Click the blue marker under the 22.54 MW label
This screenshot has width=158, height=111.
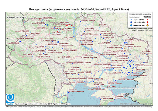pos(80,21)
